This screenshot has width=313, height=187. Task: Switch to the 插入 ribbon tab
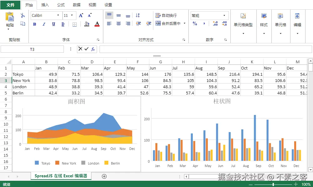pyautogui.click(x=45, y=5)
